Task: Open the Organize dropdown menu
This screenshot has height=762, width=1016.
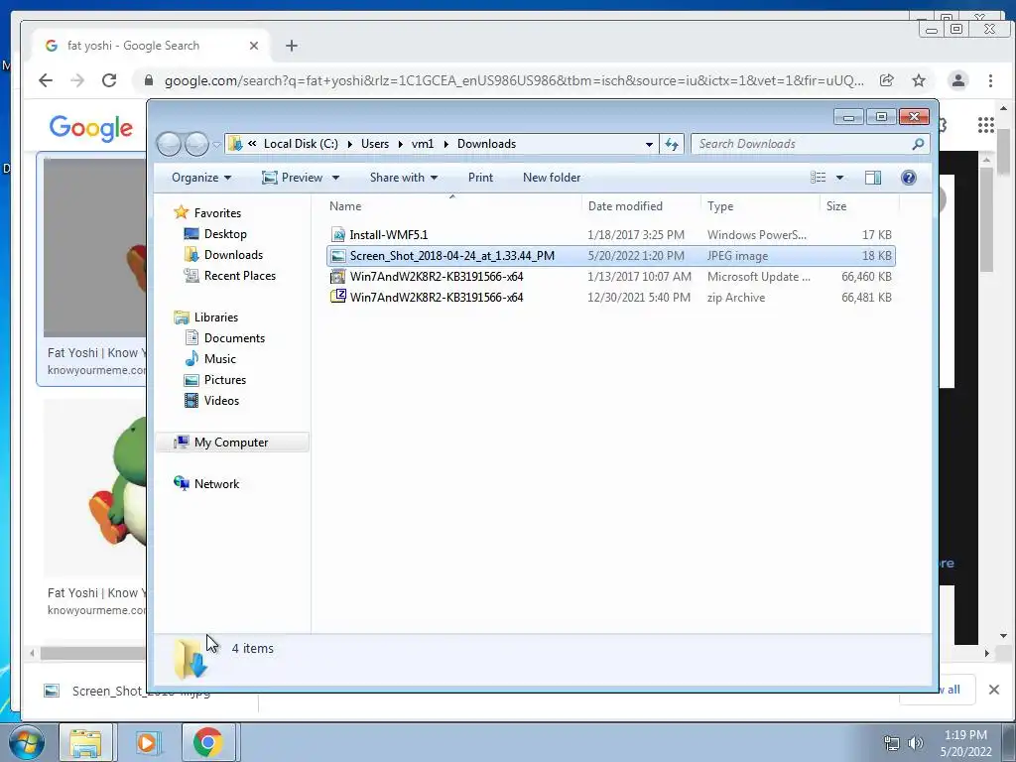Action: 200,178
